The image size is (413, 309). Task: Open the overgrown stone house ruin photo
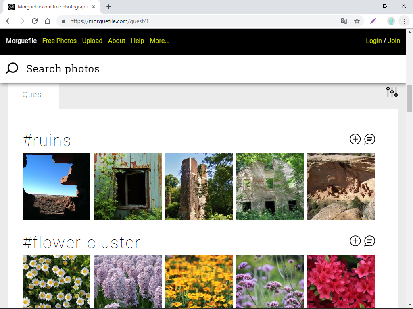pyautogui.click(x=270, y=187)
